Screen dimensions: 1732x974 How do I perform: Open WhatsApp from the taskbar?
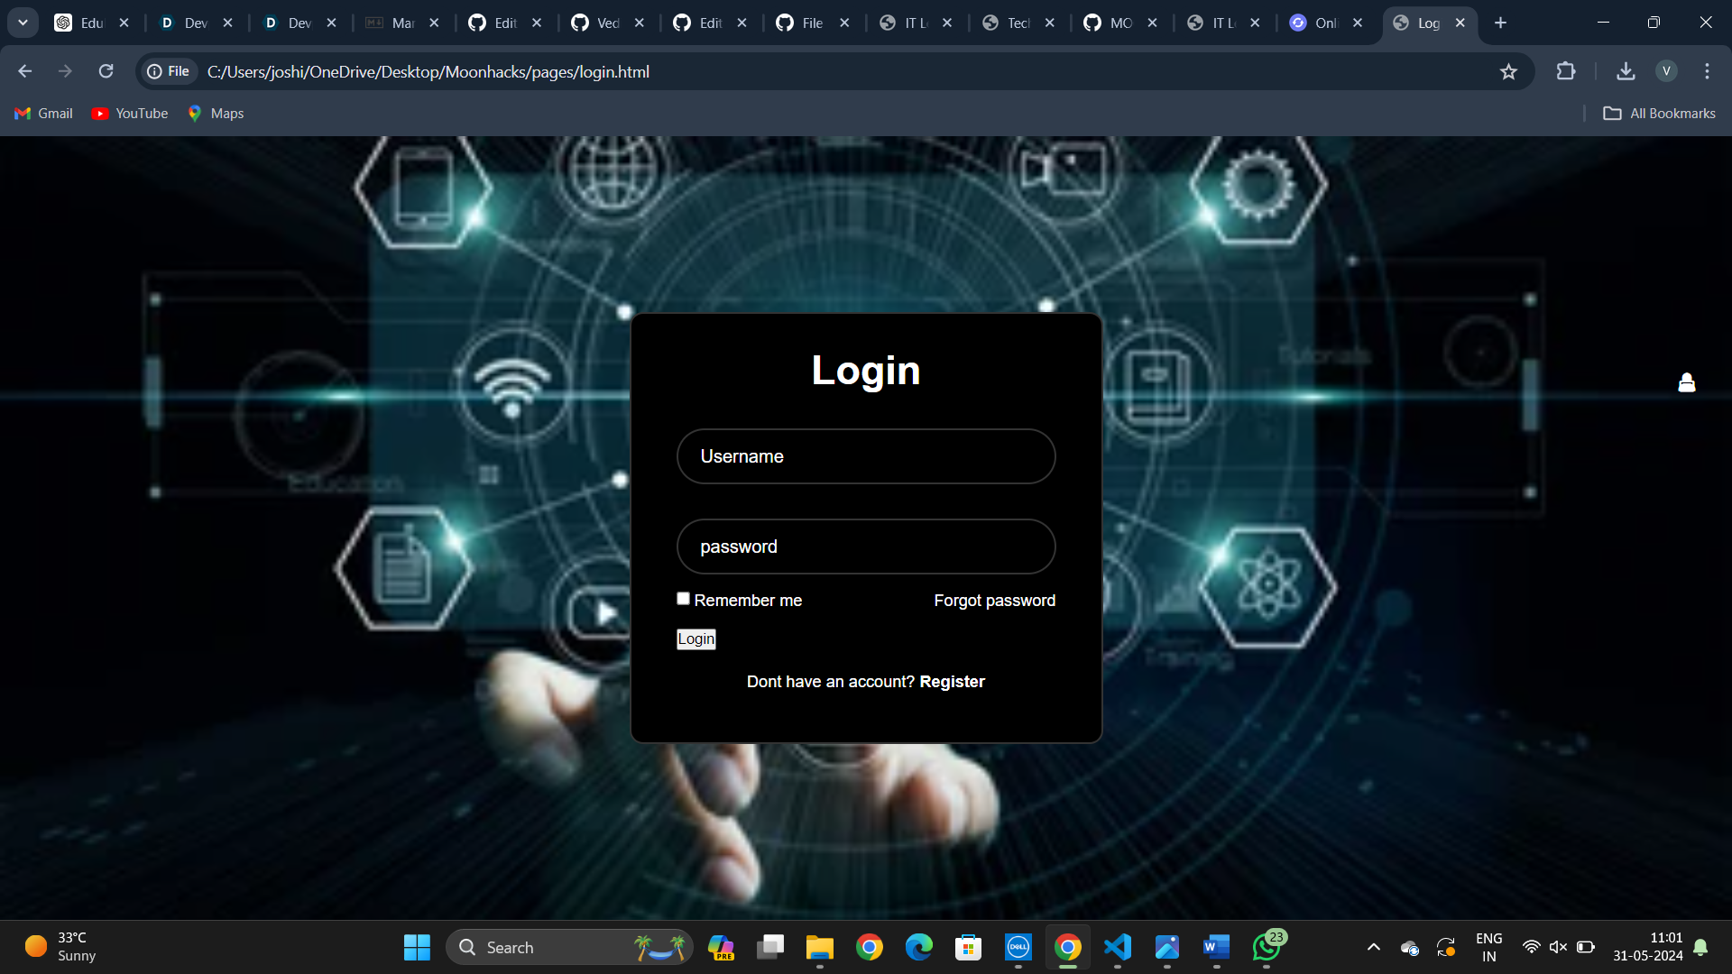click(1267, 947)
